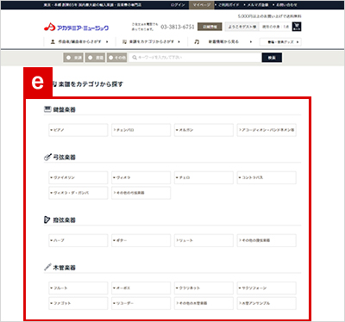Viewport: 345px width, 322px height.
Task: Select the 楽譜 search radio option
Action: [x=73, y=58]
